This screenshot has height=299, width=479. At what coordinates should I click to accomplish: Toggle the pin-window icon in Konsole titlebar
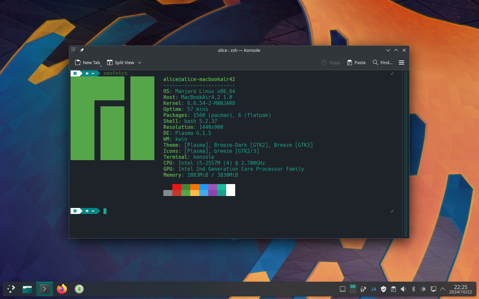coord(82,50)
